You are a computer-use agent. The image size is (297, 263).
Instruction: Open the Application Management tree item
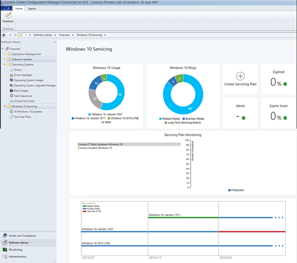[26, 54]
